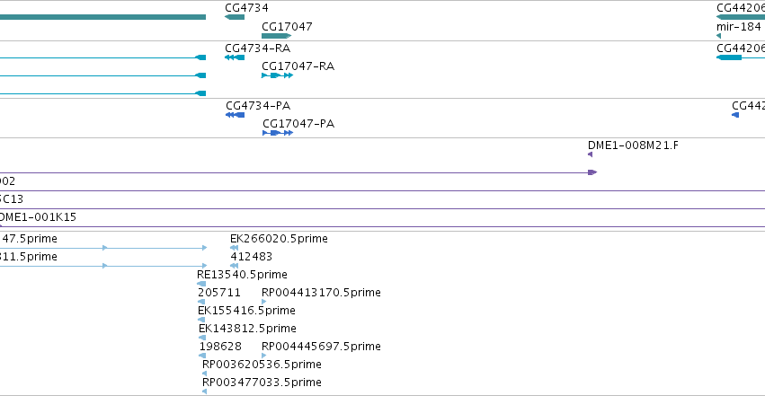
Task: Click the CG4734 gene arrow glyph
Action: coord(235,17)
